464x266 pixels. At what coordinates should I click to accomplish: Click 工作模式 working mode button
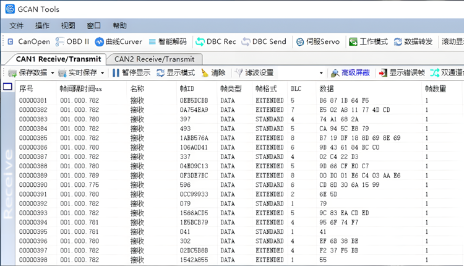tap(368, 41)
